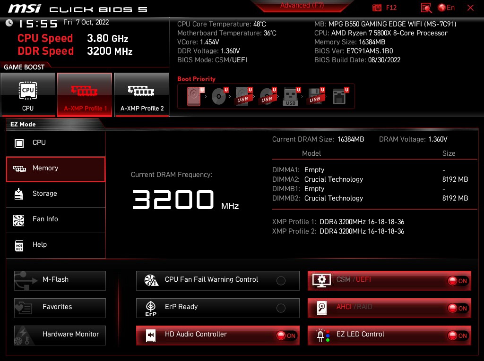The width and height of the screenshot is (484, 361).
Task: Switch to Advanced (F7) mode
Action: pyautogui.click(x=302, y=6)
